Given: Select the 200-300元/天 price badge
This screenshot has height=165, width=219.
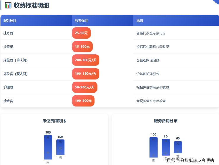Looking at the screenshot, I should coord(86,60).
